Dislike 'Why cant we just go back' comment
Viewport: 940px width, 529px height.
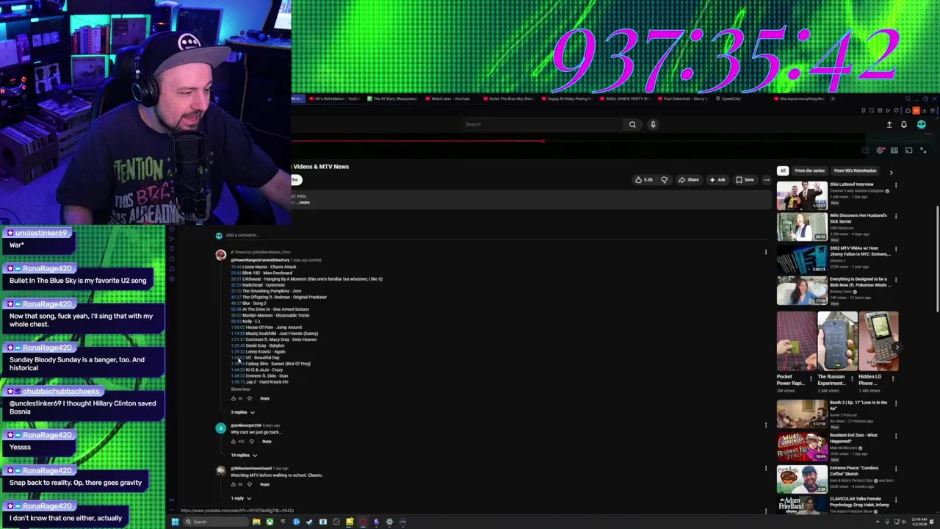point(252,441)
